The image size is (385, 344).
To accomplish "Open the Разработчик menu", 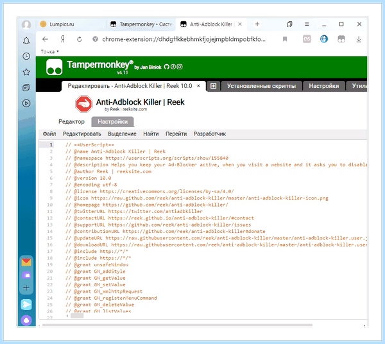I will coord(210,134).
